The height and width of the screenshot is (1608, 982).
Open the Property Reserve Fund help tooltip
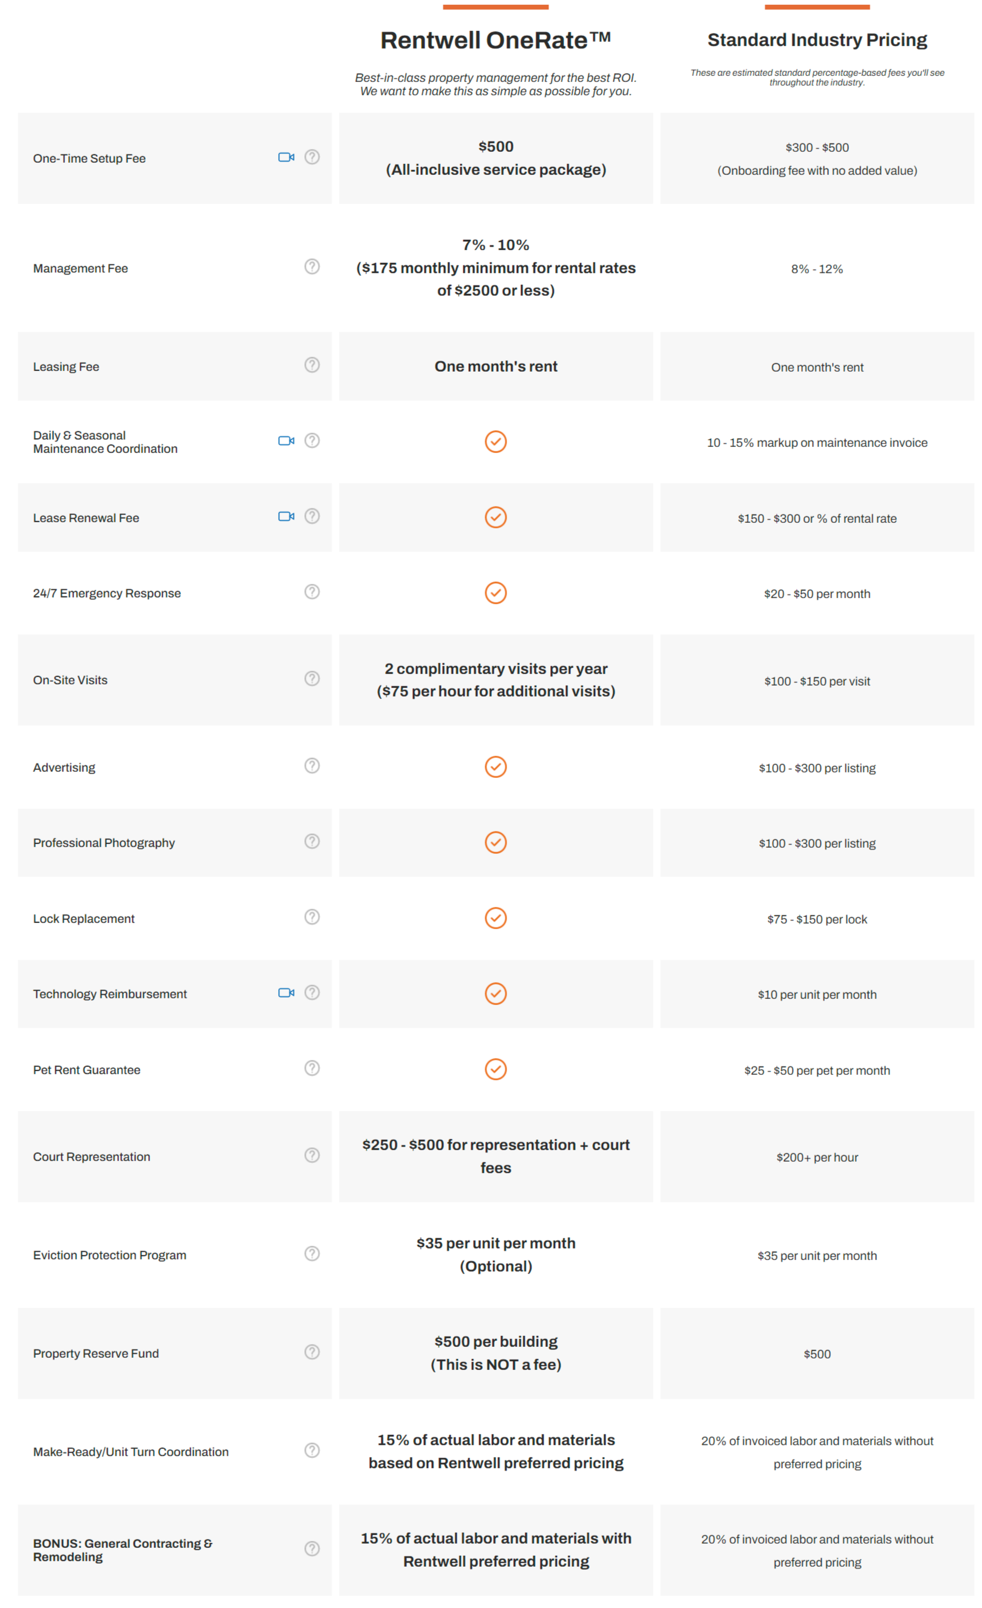312,1352
